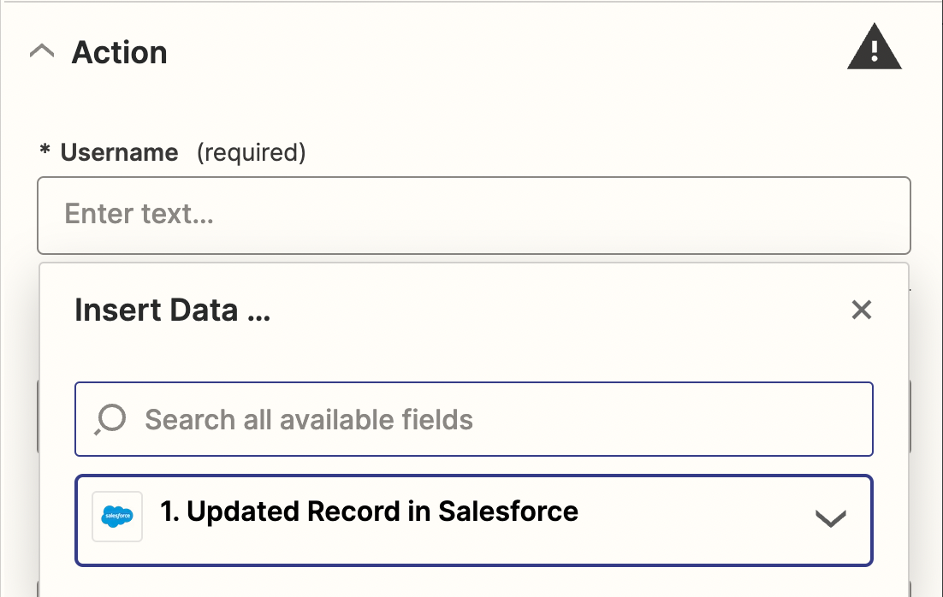943x597 pixels.
Task: Click the empty right side of the Username box
Action: [x=661, y=216]
